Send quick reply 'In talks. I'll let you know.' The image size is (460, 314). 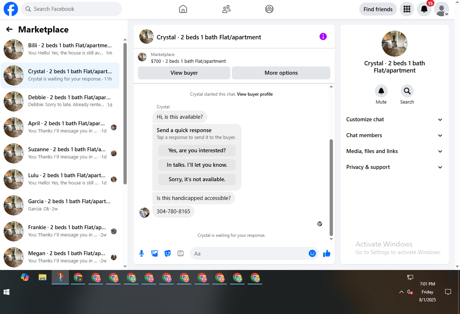coord(197,165)
